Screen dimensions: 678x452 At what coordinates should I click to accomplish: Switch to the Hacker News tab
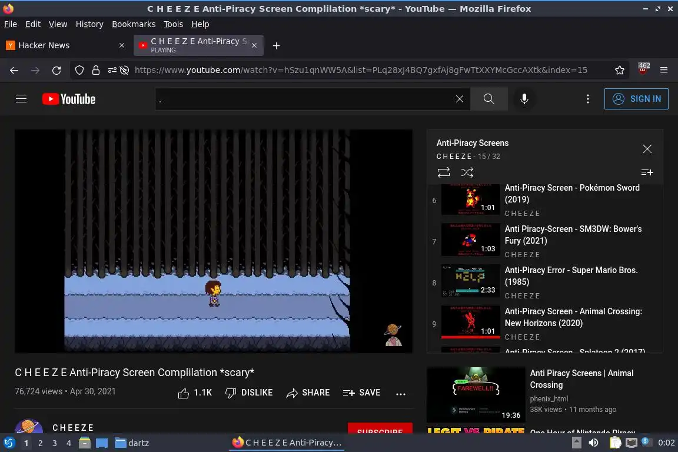(65, 45)
